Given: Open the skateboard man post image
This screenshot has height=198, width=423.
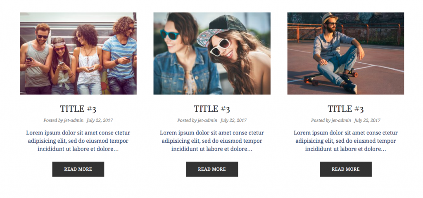Looking at the screenshot, I should [346, 53].
